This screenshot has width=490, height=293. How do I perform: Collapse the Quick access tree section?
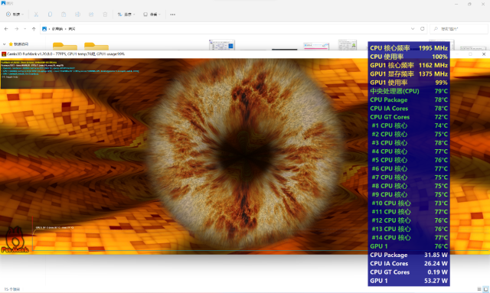(x=5, y=44)
